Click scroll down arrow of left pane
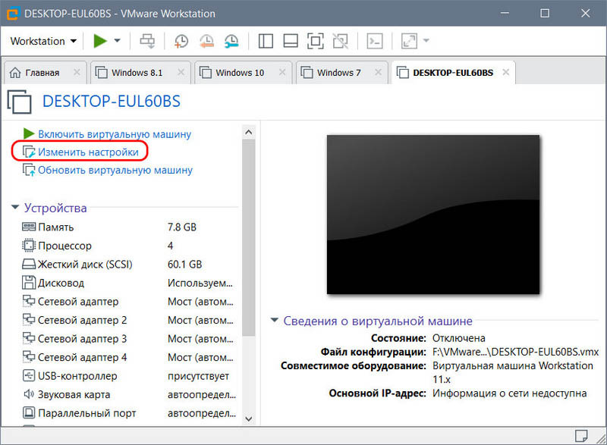607x445 pixels. [249, 418]
